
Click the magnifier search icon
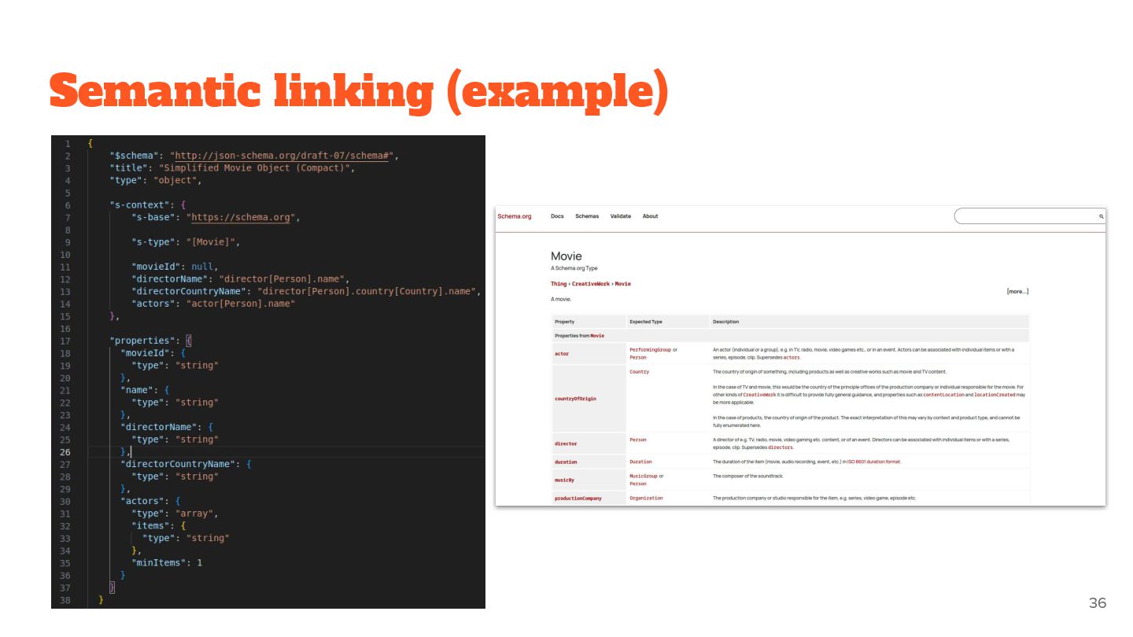pos(1102,216)
